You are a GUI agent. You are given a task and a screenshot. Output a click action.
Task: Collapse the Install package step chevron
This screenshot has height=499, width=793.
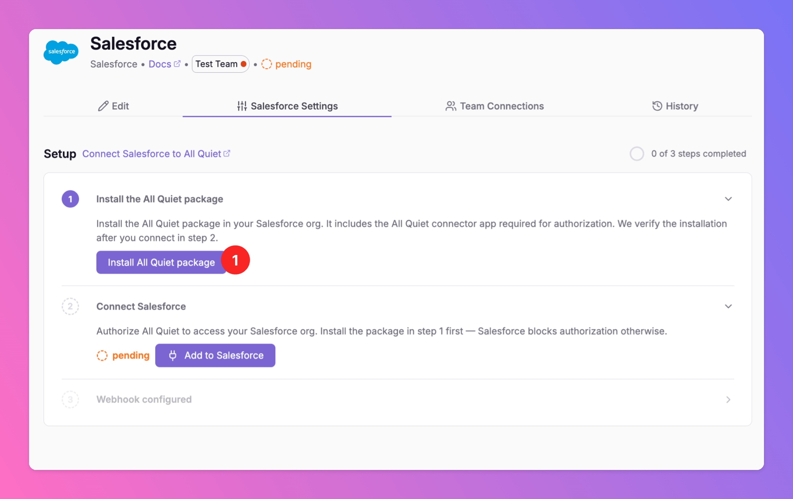[728, 199]
